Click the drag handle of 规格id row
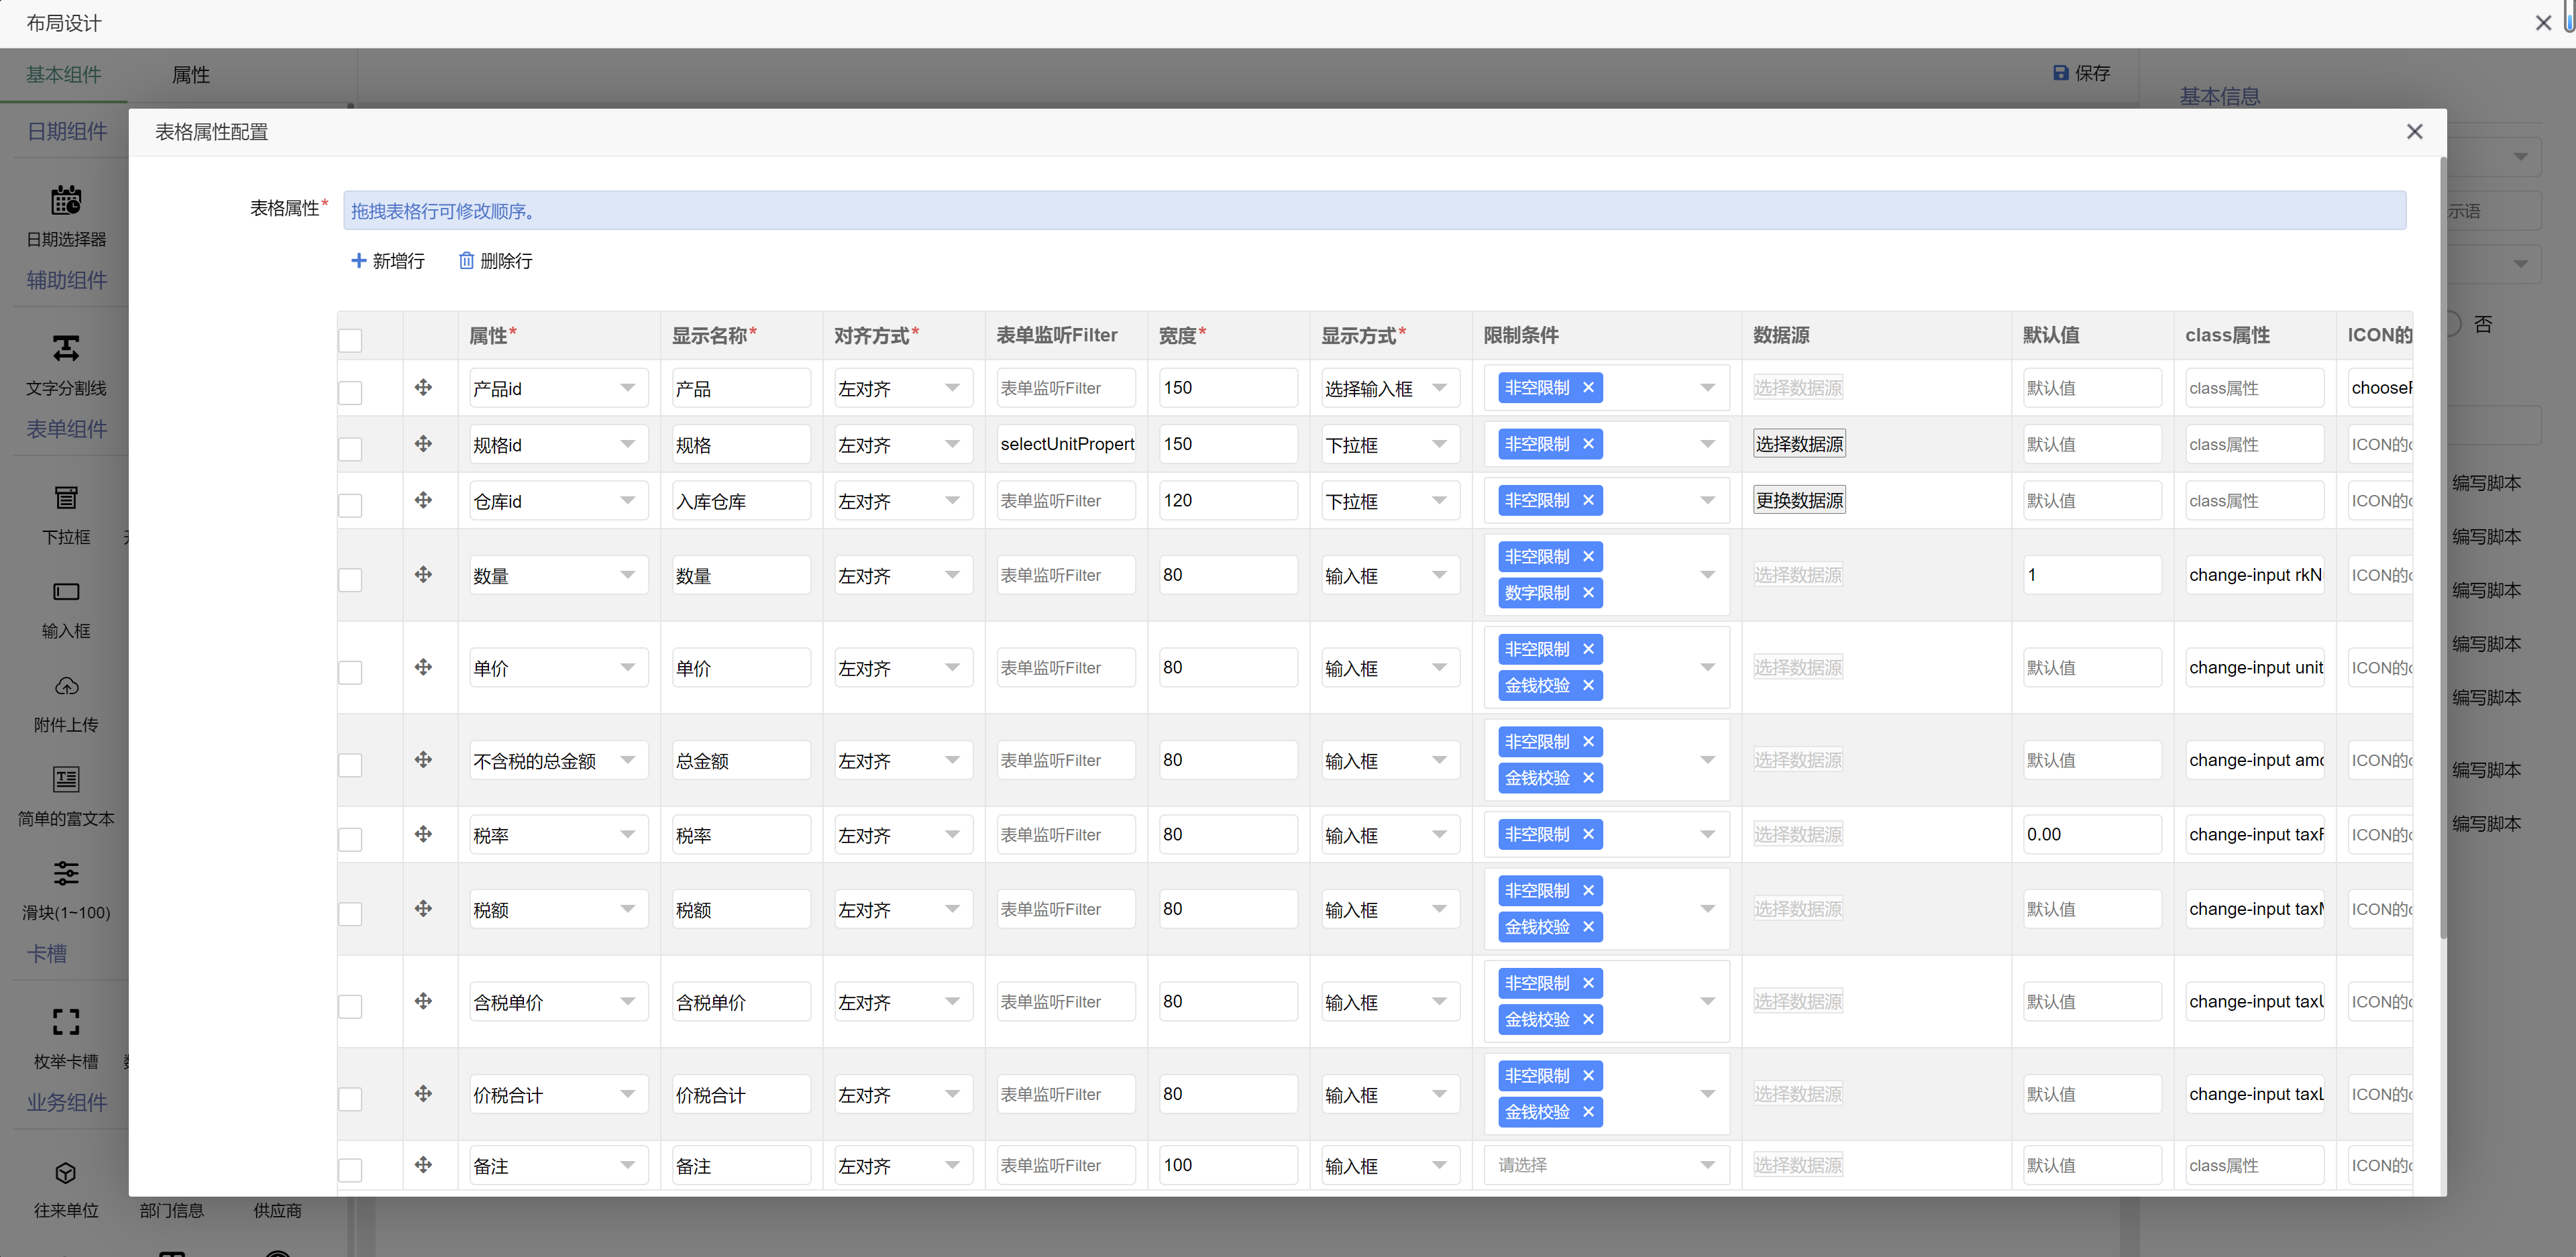Image resolution: width=2576 pixels, height=1257 pixels. click(x=423, y=443)
